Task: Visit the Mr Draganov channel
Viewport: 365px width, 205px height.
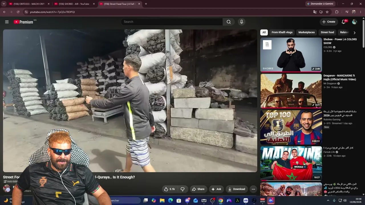Action: [x=330, y=84]
